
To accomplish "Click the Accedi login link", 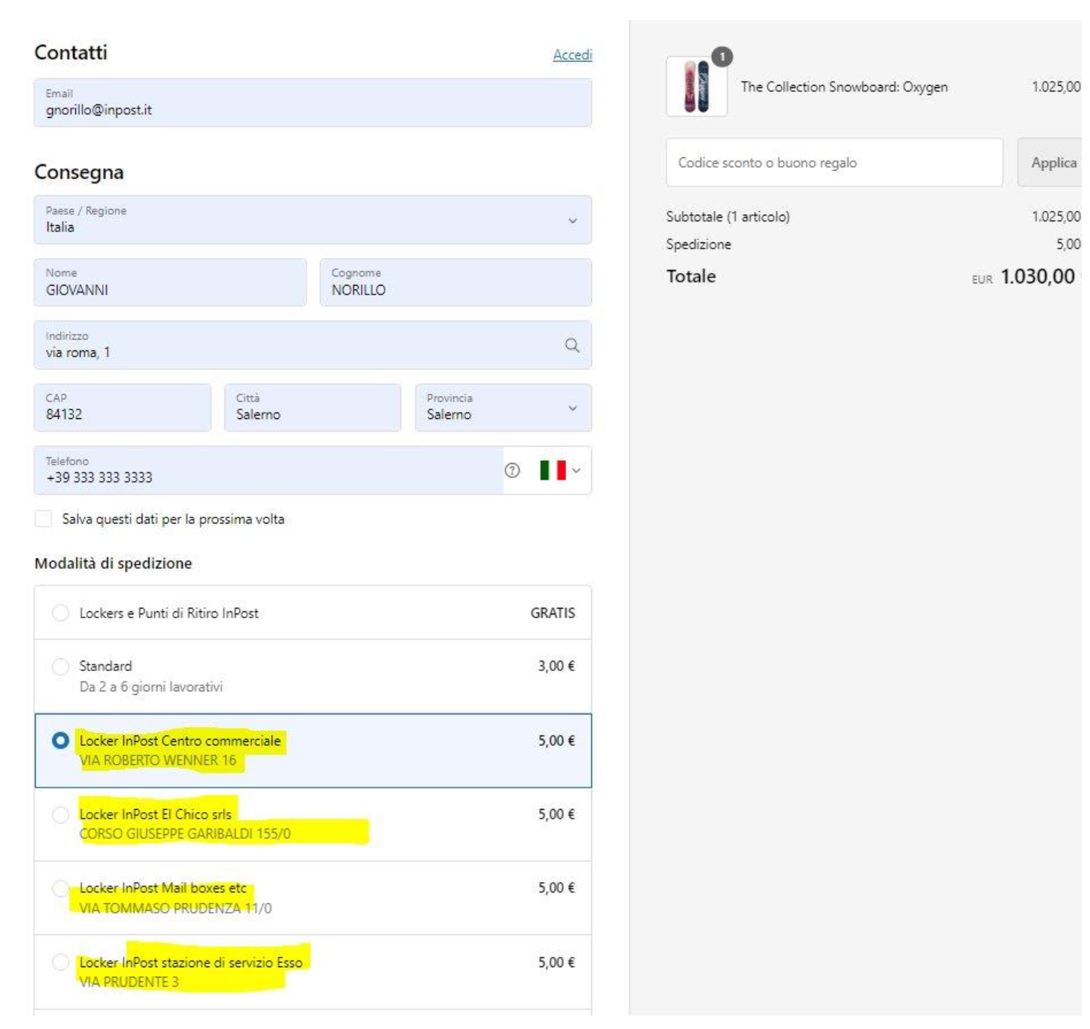I will click(x=572, y=54).
